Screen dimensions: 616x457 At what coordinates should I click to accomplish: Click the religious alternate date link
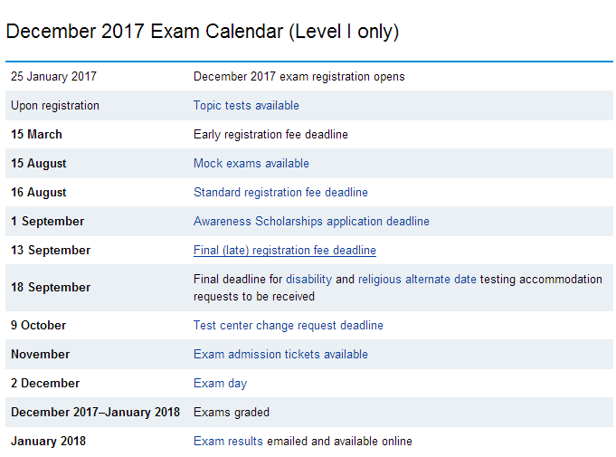pos(417,280)
